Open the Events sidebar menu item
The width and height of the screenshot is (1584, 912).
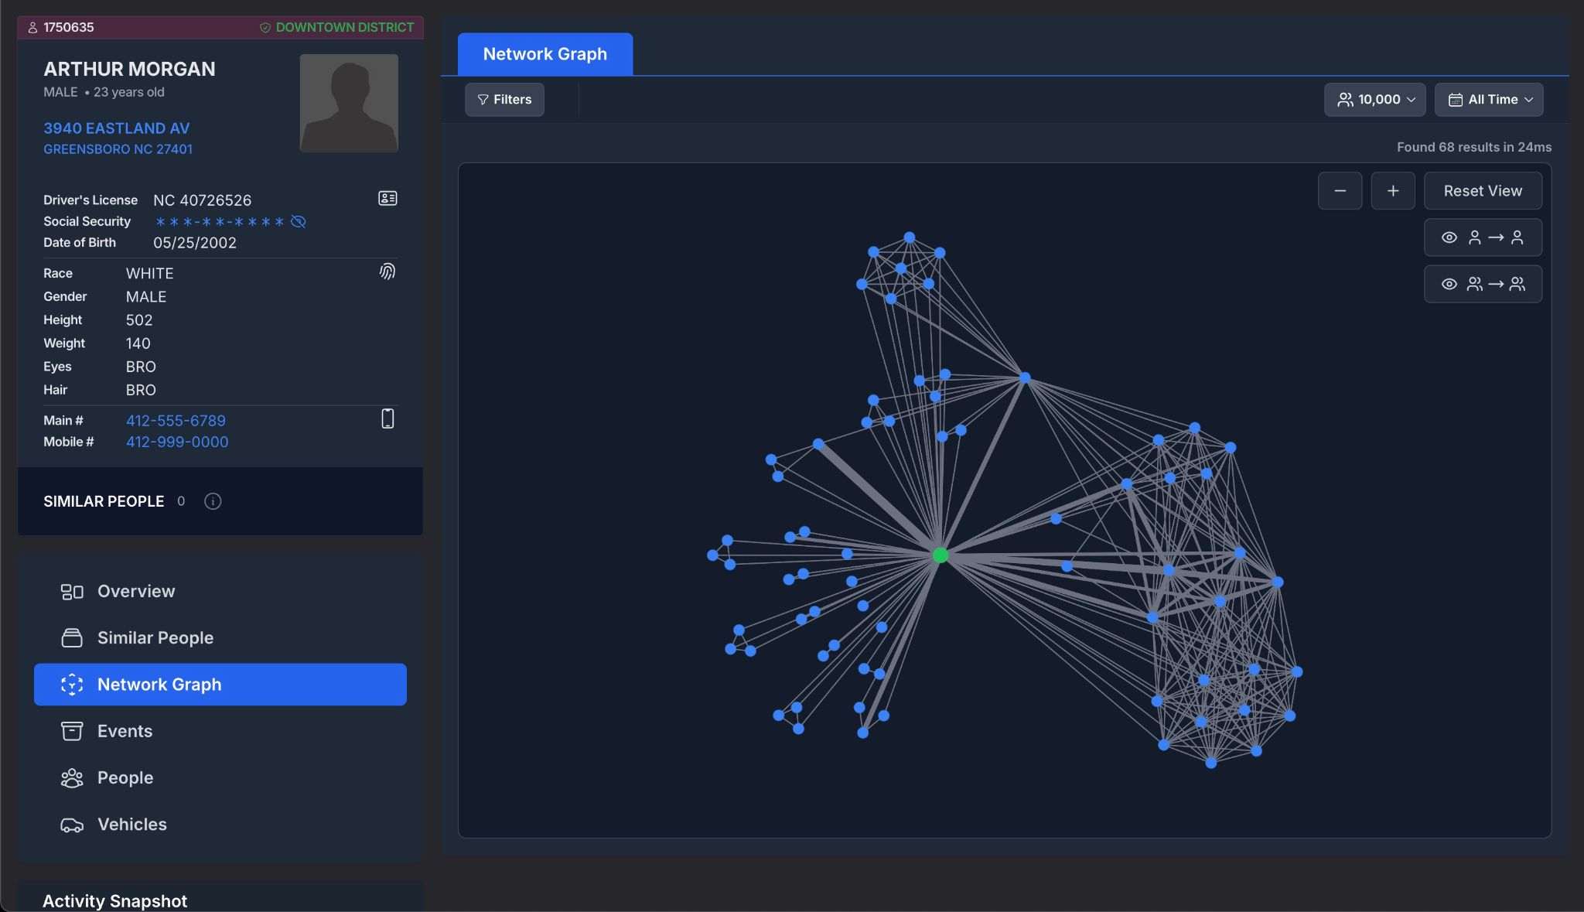[x=125, y=731]
